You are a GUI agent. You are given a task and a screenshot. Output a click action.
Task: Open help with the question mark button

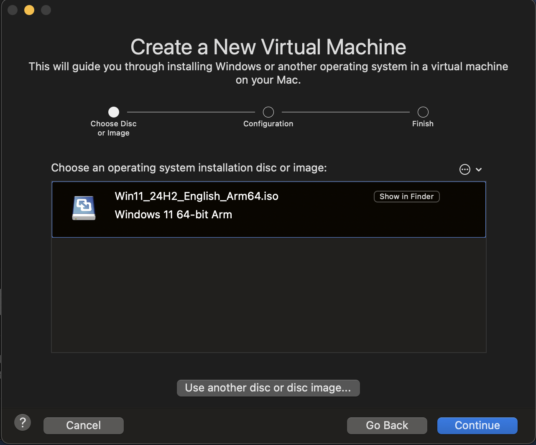[23, 422]
